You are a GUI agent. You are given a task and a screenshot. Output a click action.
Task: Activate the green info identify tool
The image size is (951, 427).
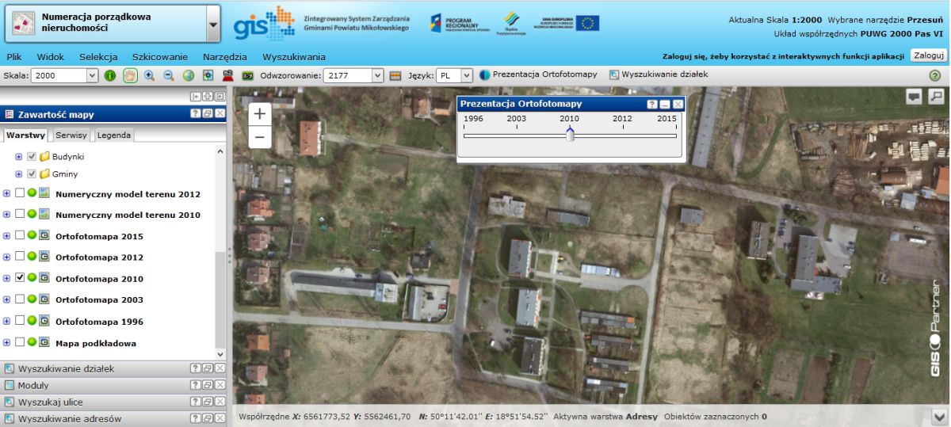tap(110, 75)
